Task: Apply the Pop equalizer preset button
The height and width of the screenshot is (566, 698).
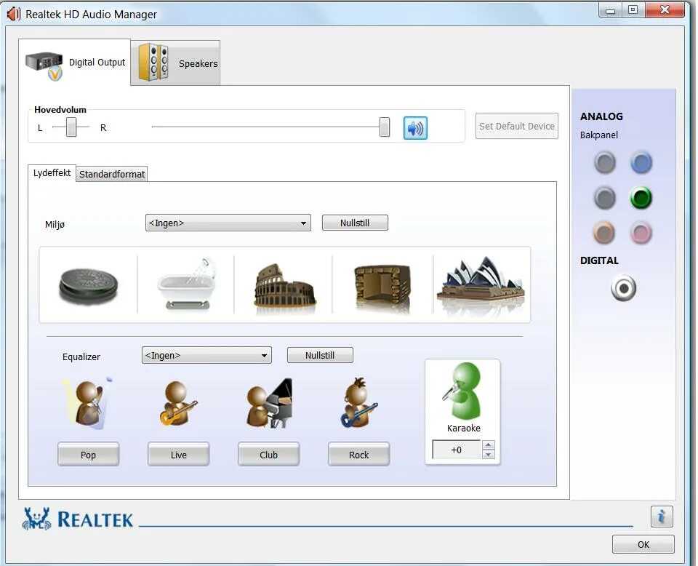Action: click(88, 454)
